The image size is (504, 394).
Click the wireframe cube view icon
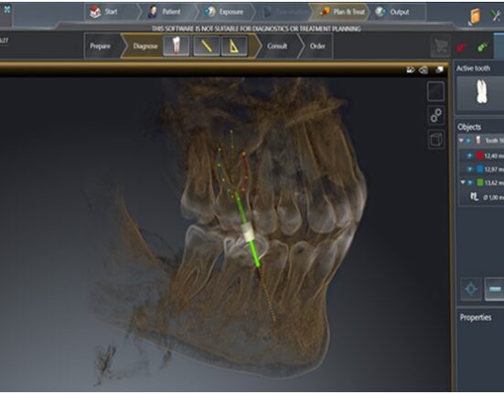click(436, 140)
